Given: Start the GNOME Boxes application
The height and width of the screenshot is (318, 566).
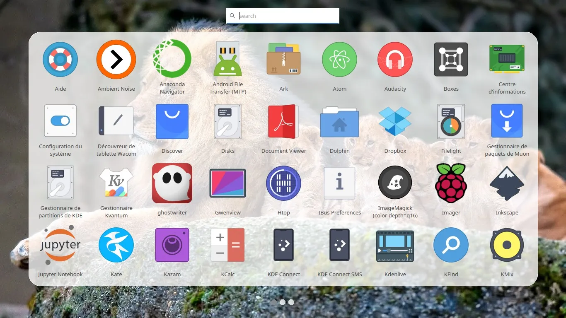Looking at the screenshot, I should coord(451,59).
